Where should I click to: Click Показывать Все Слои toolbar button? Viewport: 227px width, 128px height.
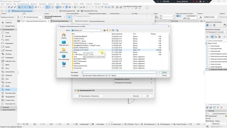[89, 11]
